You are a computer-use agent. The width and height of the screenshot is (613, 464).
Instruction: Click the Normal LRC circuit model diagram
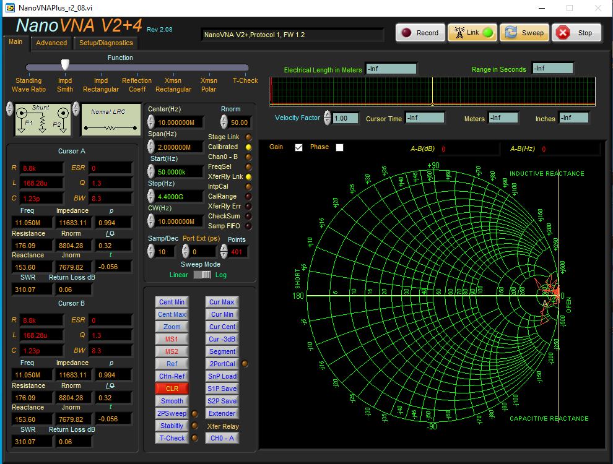pos(111,119)
